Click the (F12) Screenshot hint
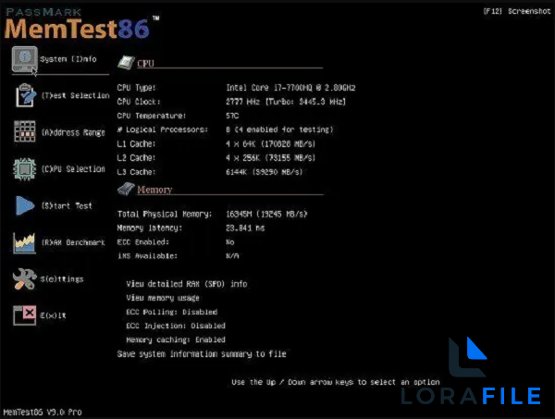The height and width of the screenshot is (419, 555). [x=517, y=11]
